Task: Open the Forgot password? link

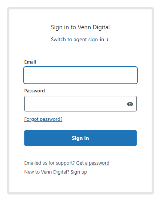Action: [43, 119]
